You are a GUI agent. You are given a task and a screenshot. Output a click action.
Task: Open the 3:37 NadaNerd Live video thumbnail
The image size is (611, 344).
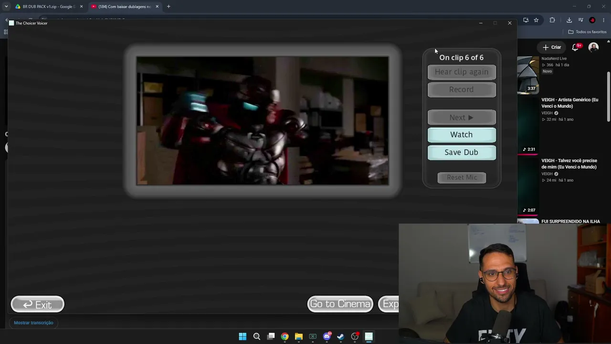528,75
